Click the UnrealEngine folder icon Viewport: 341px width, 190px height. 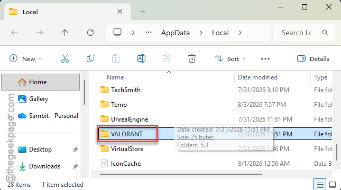click(x=105, y=119)
